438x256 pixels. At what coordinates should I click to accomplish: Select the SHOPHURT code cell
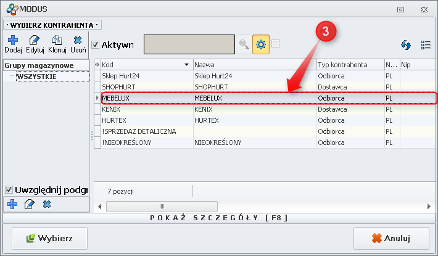click(147, 87)
